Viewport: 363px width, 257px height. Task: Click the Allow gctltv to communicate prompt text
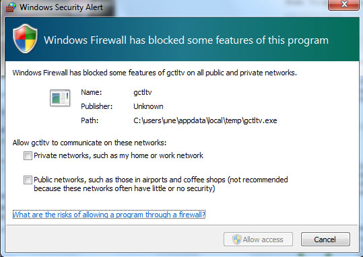[x=90, y=143]
